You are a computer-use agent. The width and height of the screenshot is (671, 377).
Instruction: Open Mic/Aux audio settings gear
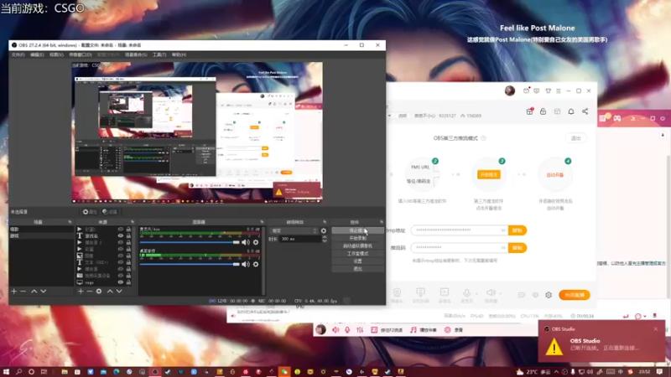[x=256, y=242]
